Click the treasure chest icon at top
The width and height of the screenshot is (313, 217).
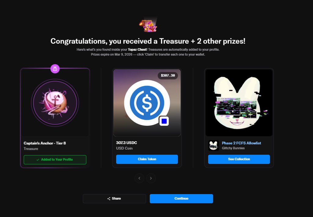click(x=148, y=26)
